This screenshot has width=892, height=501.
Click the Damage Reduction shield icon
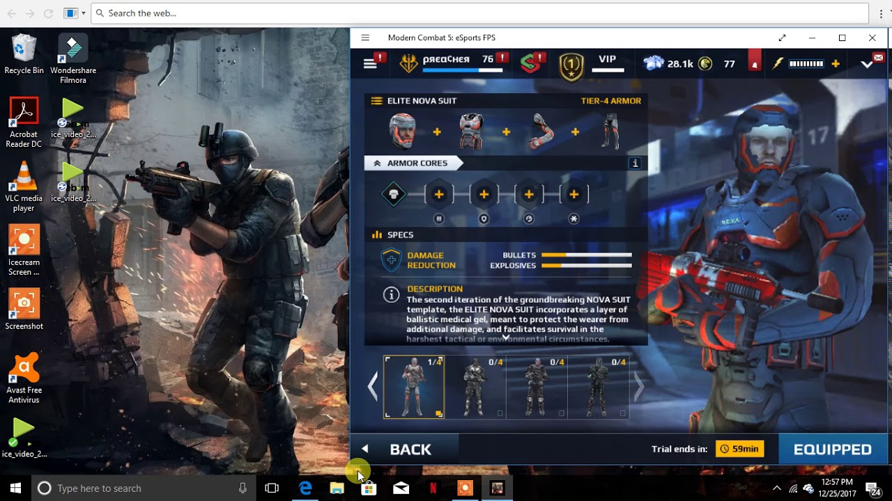coord(392,260)
